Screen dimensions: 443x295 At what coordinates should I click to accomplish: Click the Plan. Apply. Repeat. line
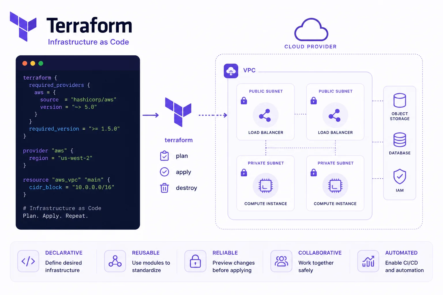click(x=55, y=216)
